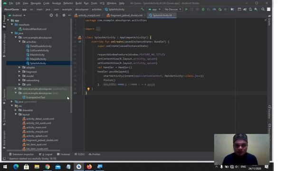
Task: Expand the adapter package
Action: click(x=19, y=67)
